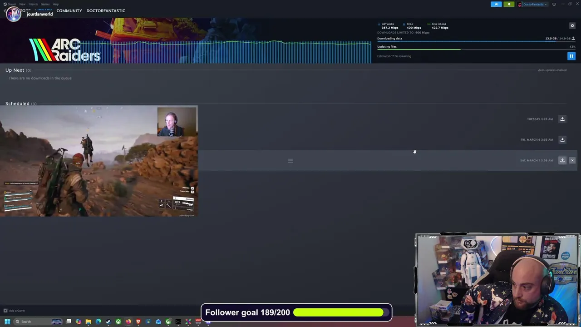This screenshot has height=327, width=581.
Task: Click the Auto-updates enabled text
Action: coord(552,70)
